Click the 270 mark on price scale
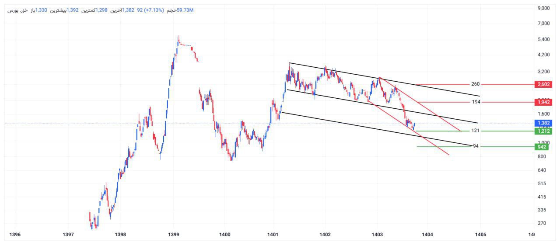Screen dimensions: 560x245 click(542, 223)
